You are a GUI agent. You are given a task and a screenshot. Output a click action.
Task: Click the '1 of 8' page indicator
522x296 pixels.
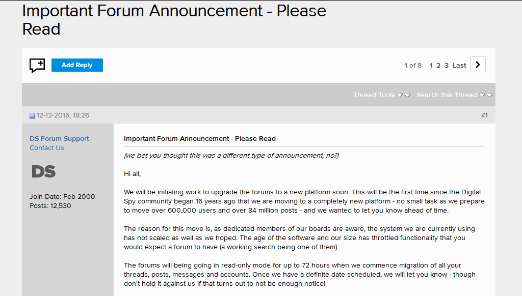413,66
